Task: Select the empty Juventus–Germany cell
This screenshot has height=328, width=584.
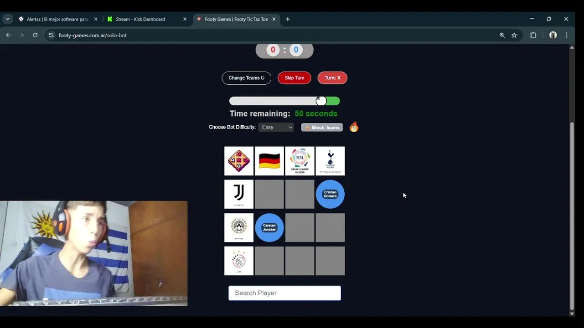Action: tap(269, 194)
